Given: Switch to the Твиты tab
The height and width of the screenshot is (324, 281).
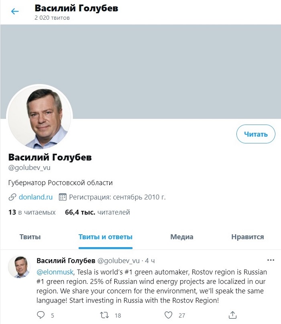Looking at the screenshot, I should (30, 237).
